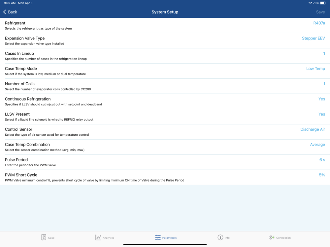Switch to the Analytics tab label
330x247 pixels.
click(108, 238)
